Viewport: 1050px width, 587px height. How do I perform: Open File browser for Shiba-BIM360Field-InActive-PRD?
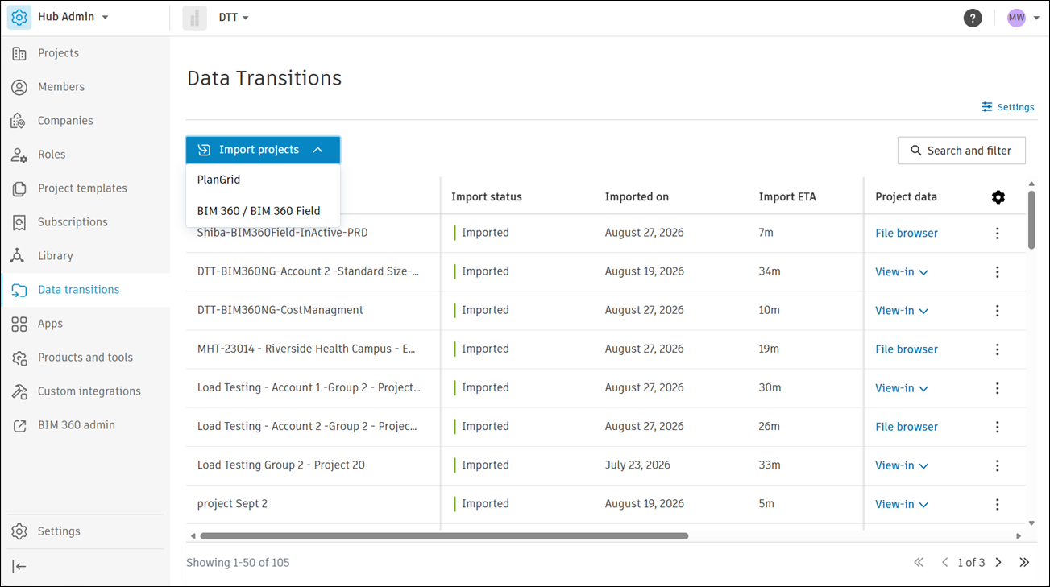coord(907,234)
